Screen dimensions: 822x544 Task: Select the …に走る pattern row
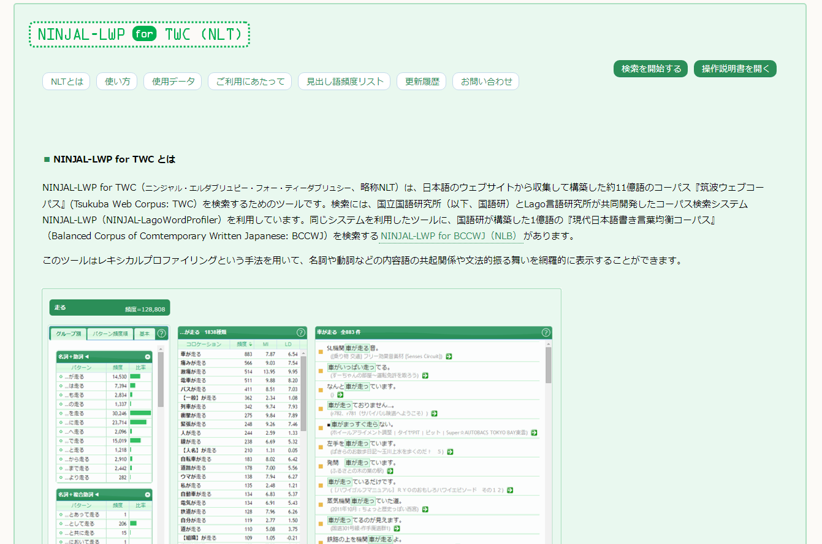(104, 423)
